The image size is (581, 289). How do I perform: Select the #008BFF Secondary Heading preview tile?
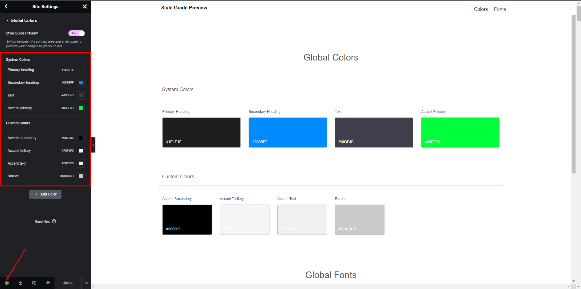288,133
